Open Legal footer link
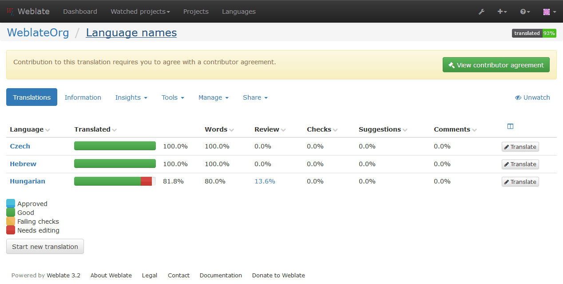The width and height of the screenshot is (563, 284). [150, 275]
